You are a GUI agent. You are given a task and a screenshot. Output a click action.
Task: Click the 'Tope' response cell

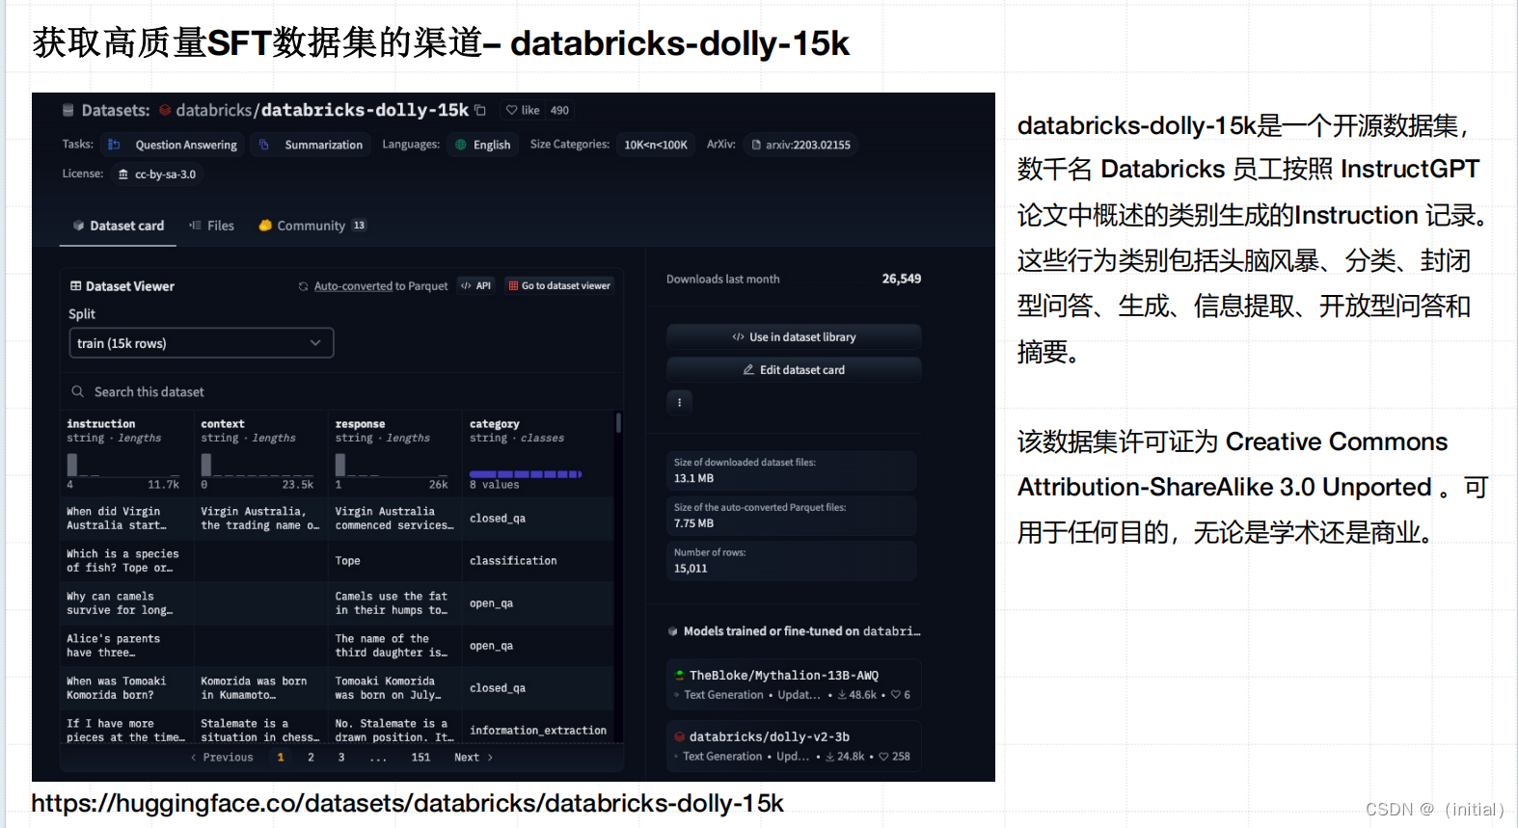click(x=394, y=561)
